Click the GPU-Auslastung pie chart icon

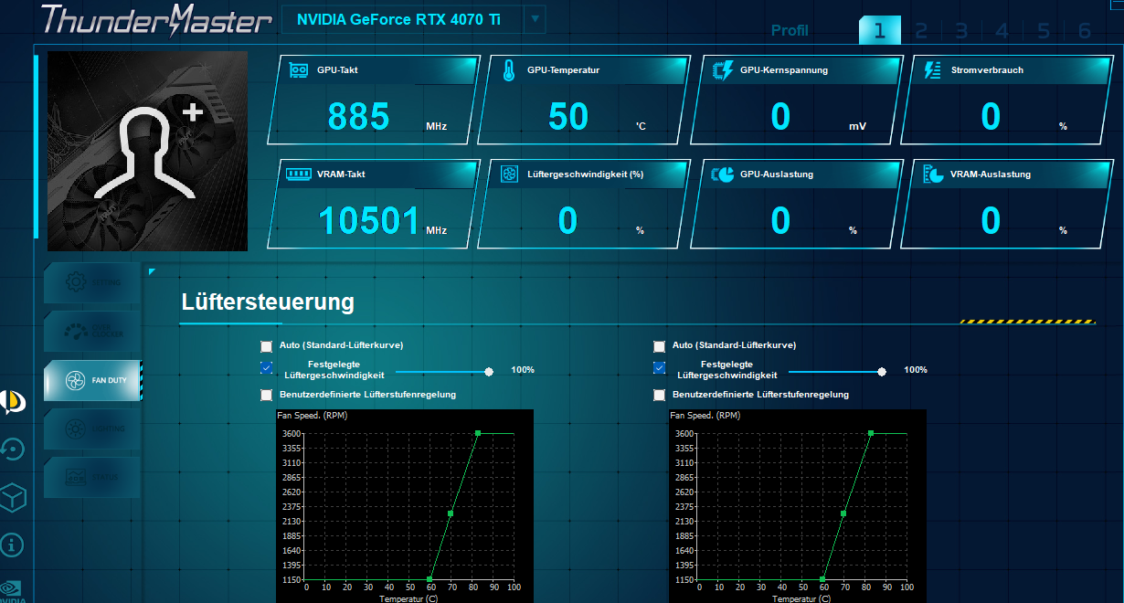pos(722,175)
